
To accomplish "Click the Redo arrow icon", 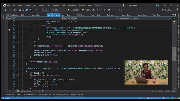I will pos(36,10).
